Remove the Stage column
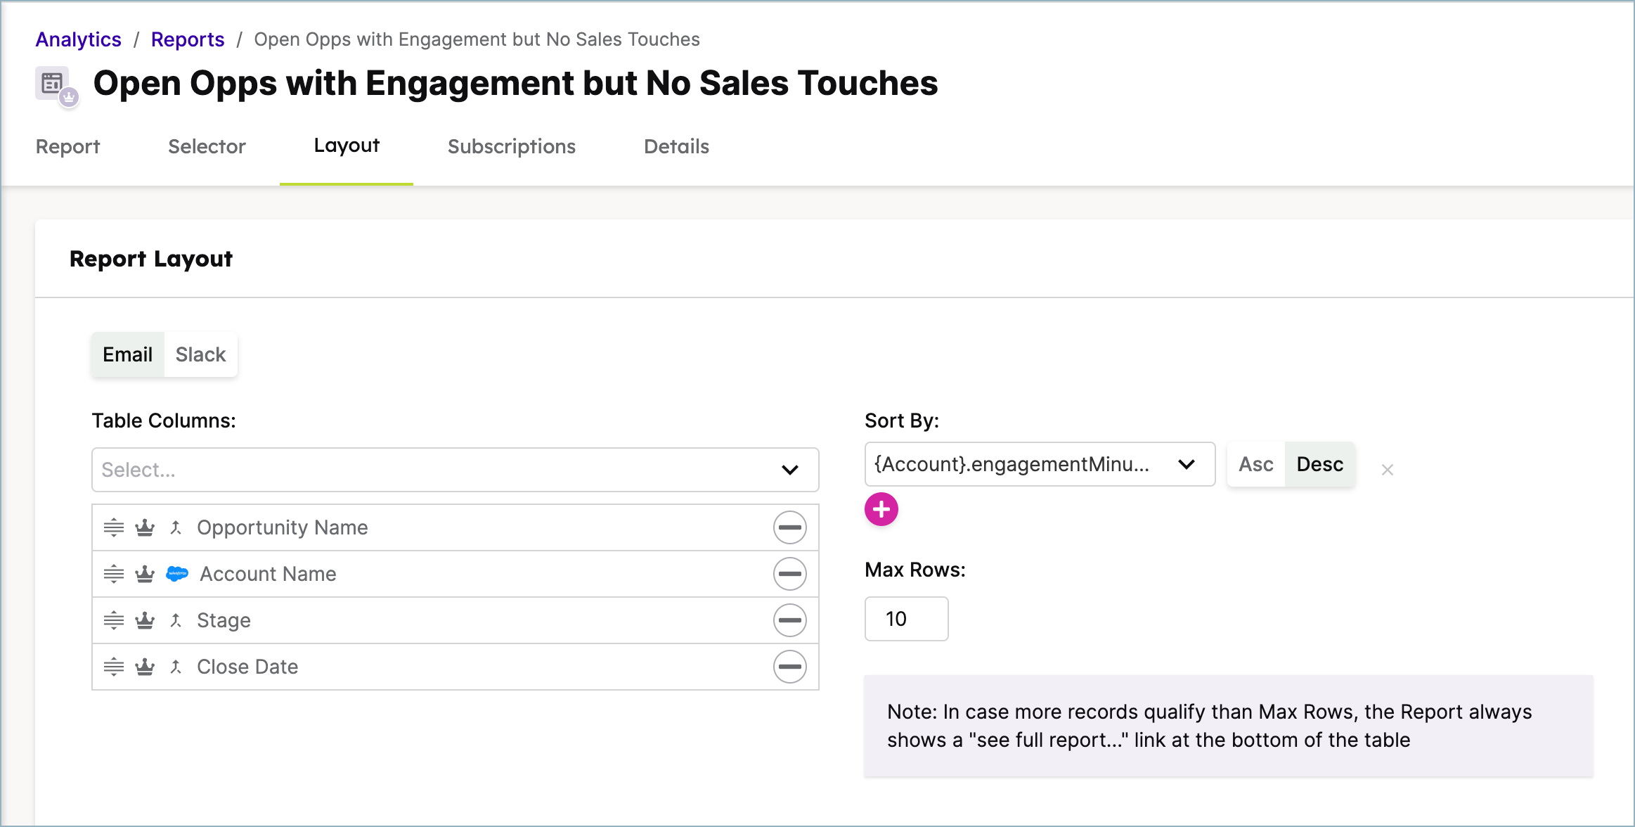The width and height of the screenshot is (1635, 827). click(790, 620)
